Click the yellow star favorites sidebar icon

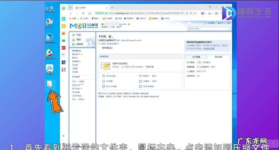(x=63, y=26)
